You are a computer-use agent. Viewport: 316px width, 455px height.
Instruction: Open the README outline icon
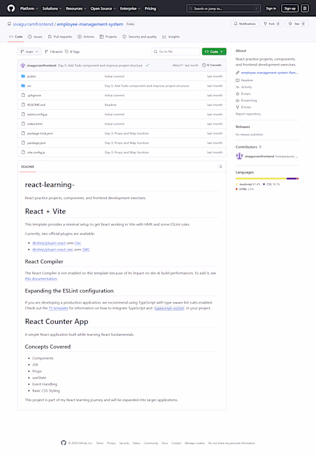[x=220, y=167]
